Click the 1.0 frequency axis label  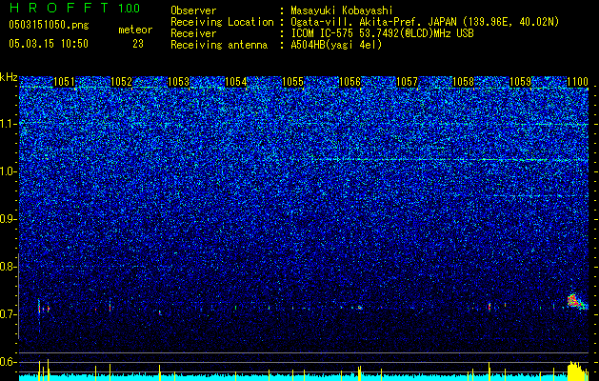coord(8,171)
